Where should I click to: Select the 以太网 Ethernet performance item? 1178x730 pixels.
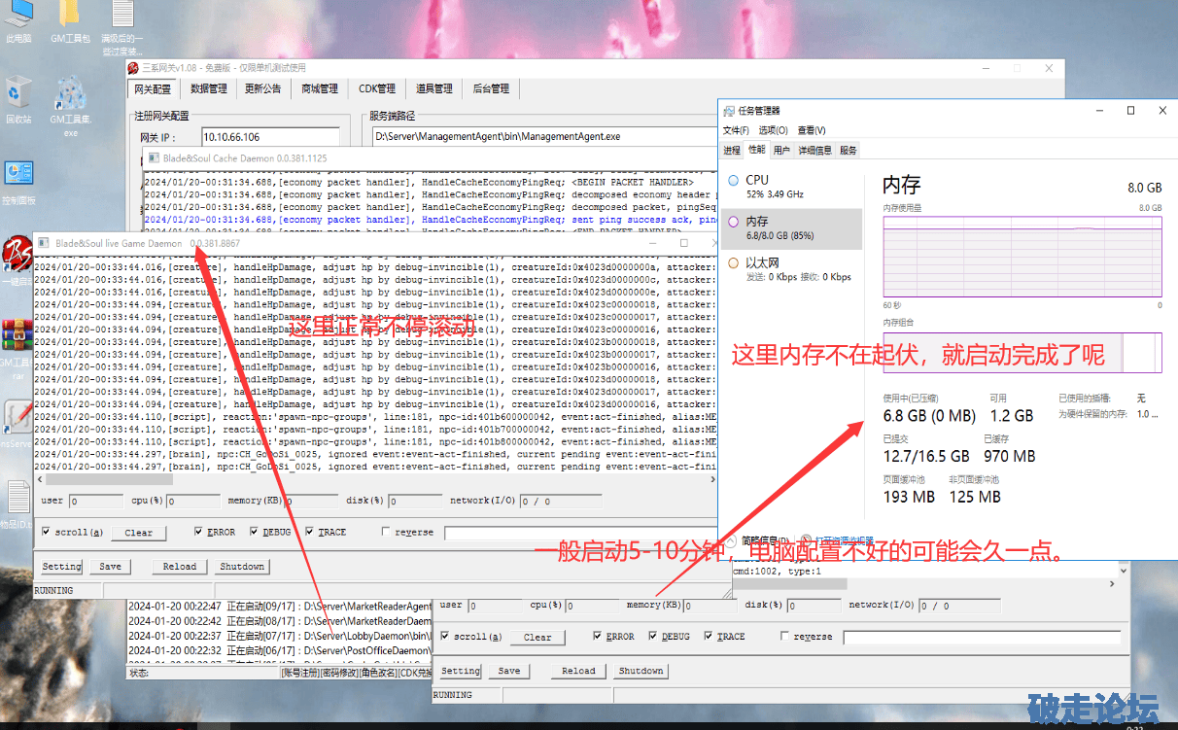(762, 263)
